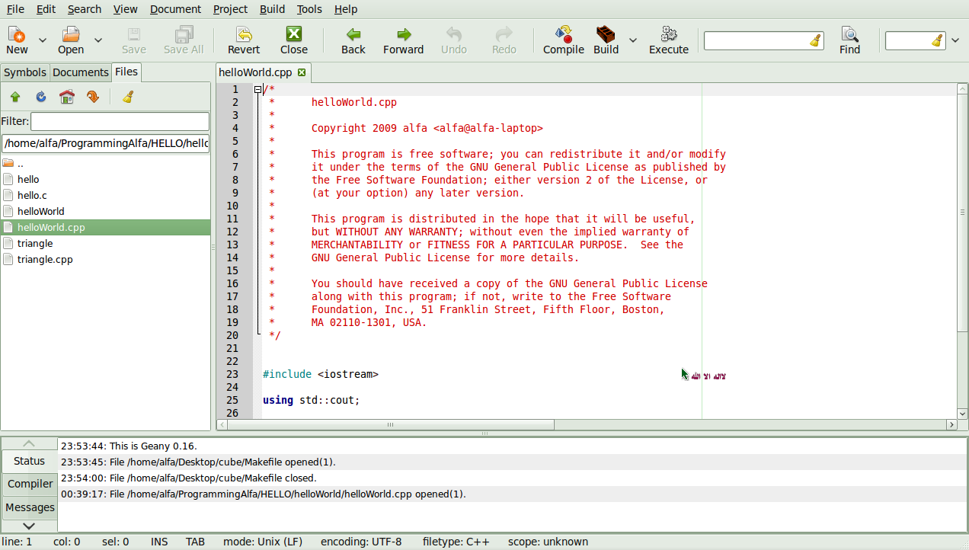Go to home directory in file browser
Image resolution: width=969 pixels, height=550 pixels.
point(67,97)
